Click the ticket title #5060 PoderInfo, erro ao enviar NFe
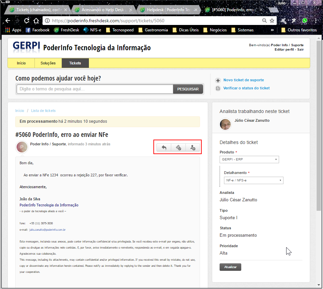This screenshot has width=323, height=289. tap(61, 135)
